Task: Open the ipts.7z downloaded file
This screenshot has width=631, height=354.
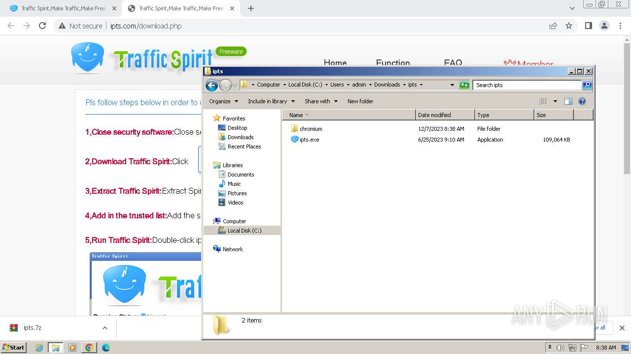Action: coord(33,328)
